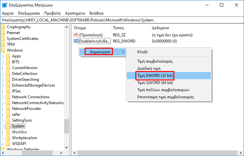Click the DisableAcrylicBa... DWORD value icon
This screenshot has width=244, height=156.
pos(76,41)
